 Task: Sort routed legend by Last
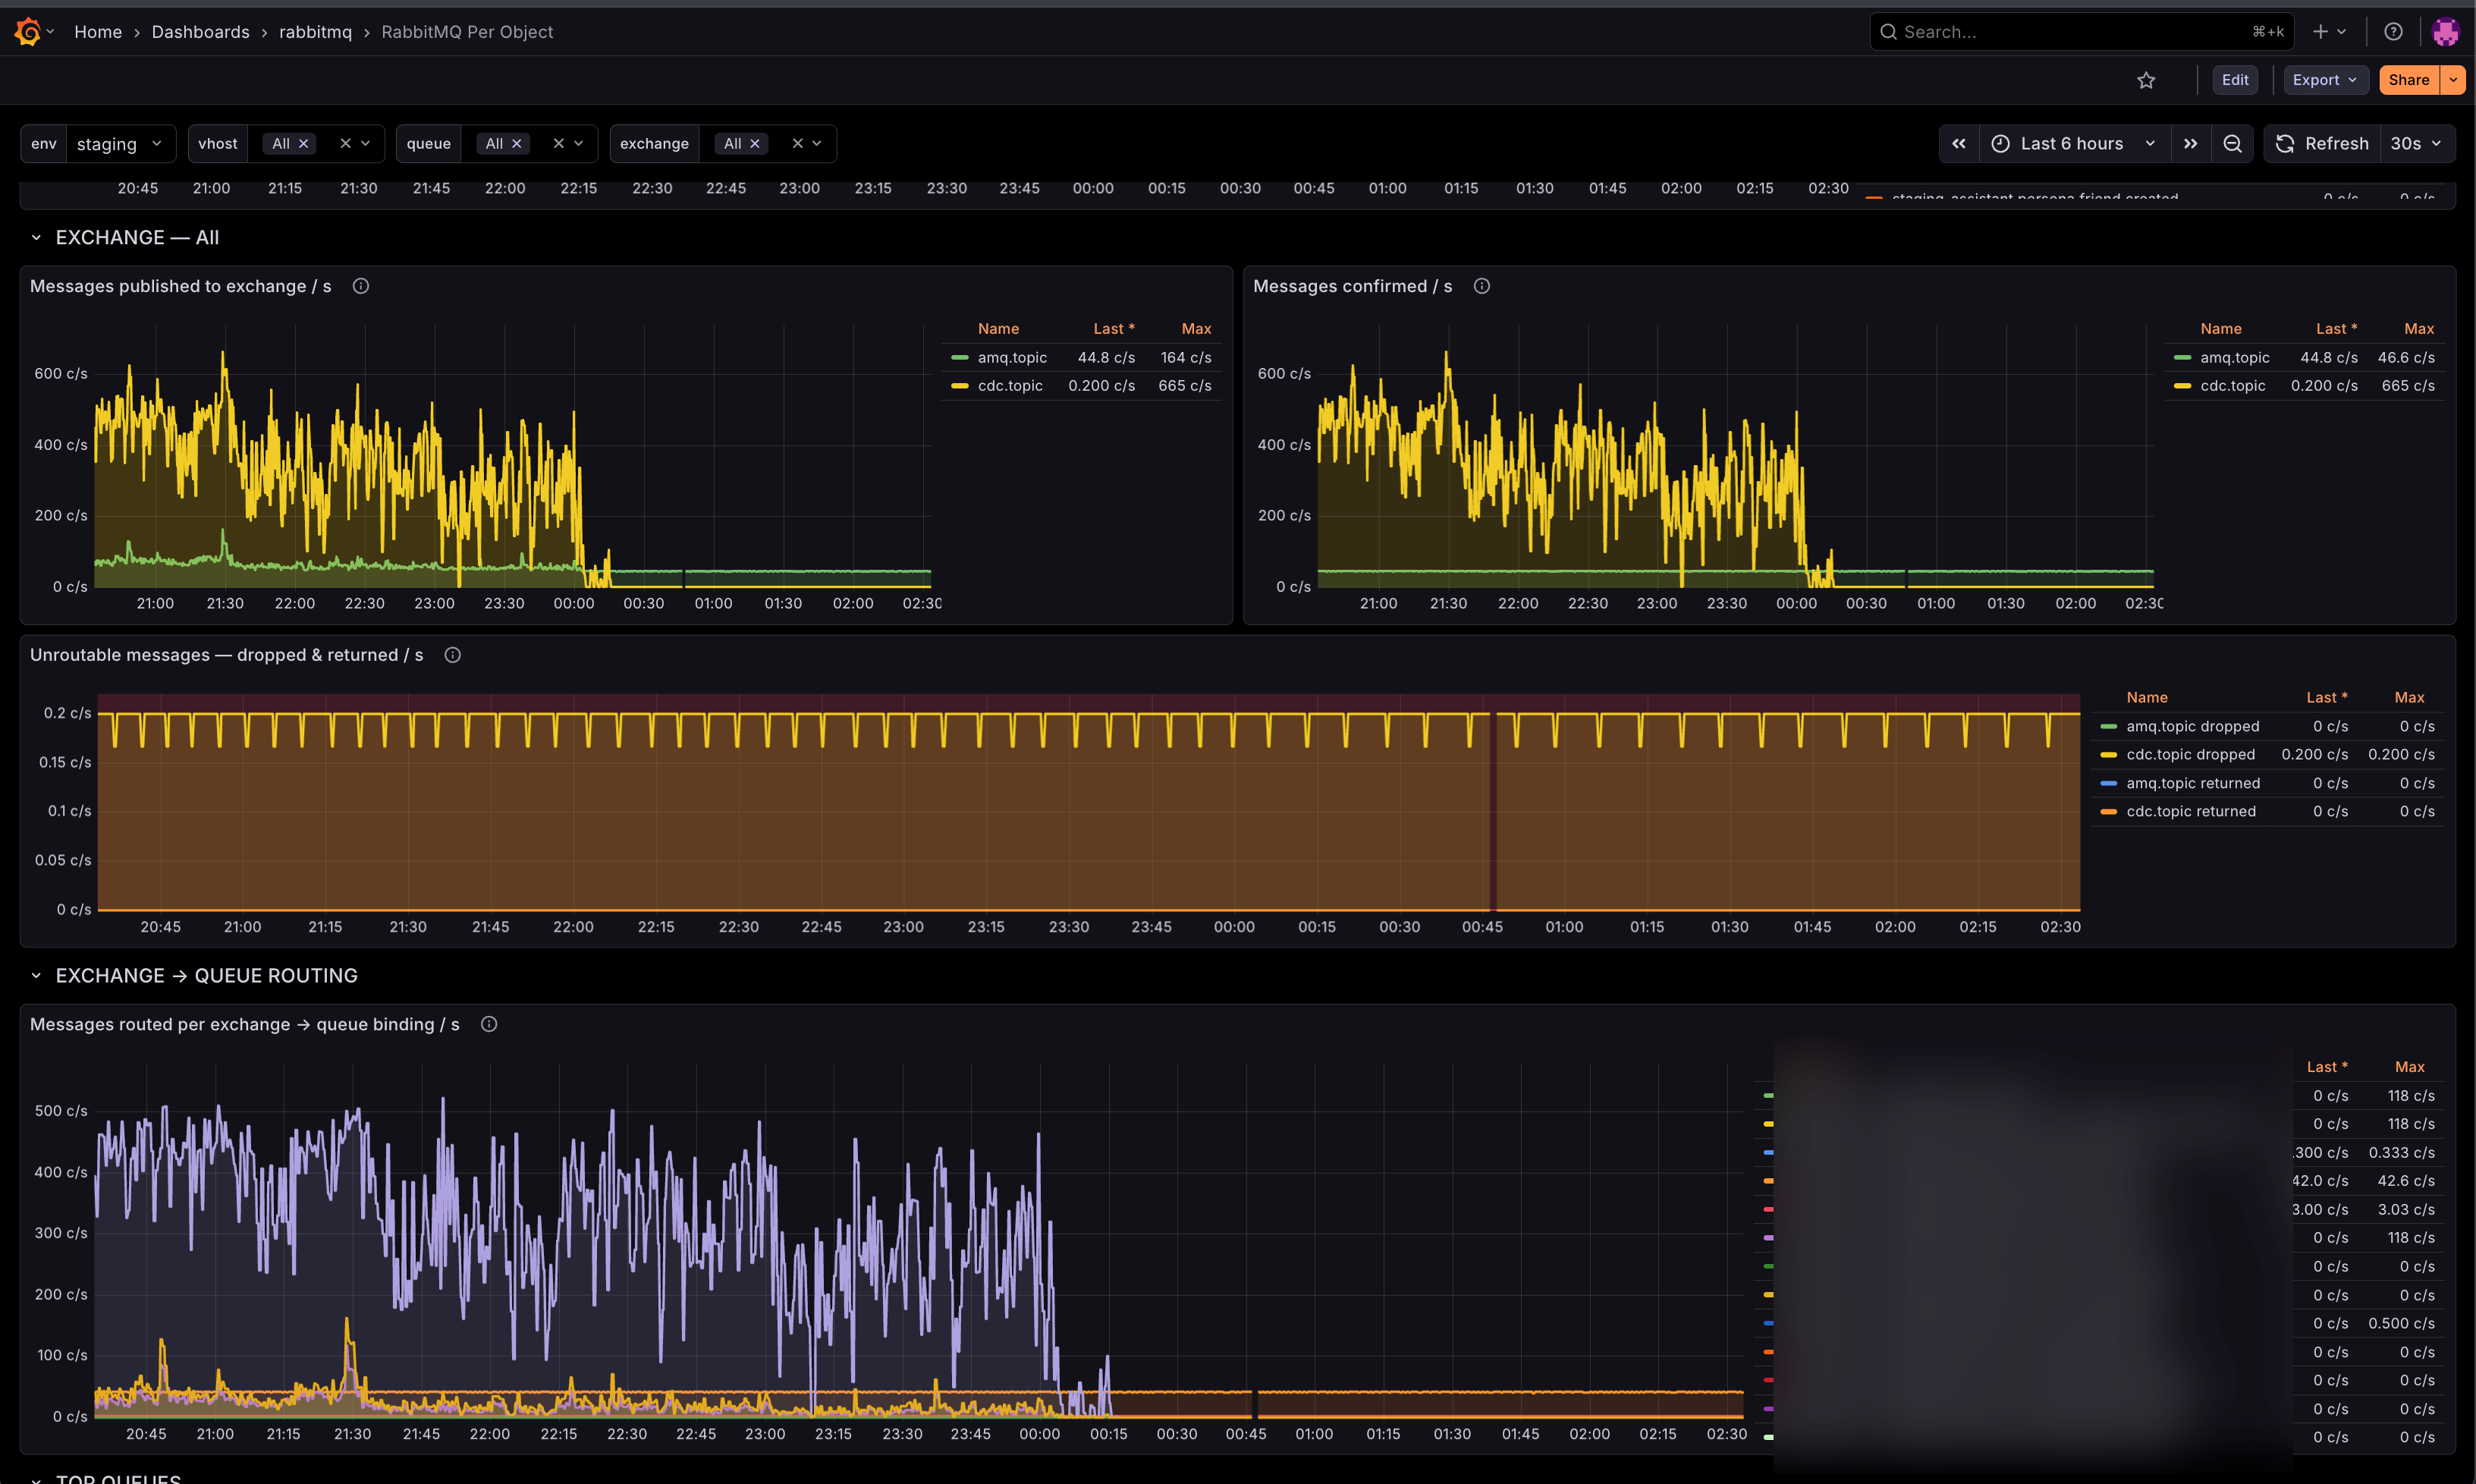point(2326,1067)
